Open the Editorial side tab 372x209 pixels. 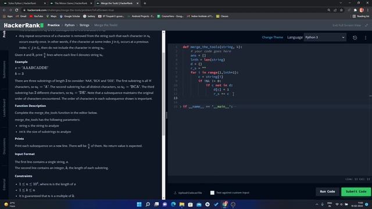tap(4, 185)
